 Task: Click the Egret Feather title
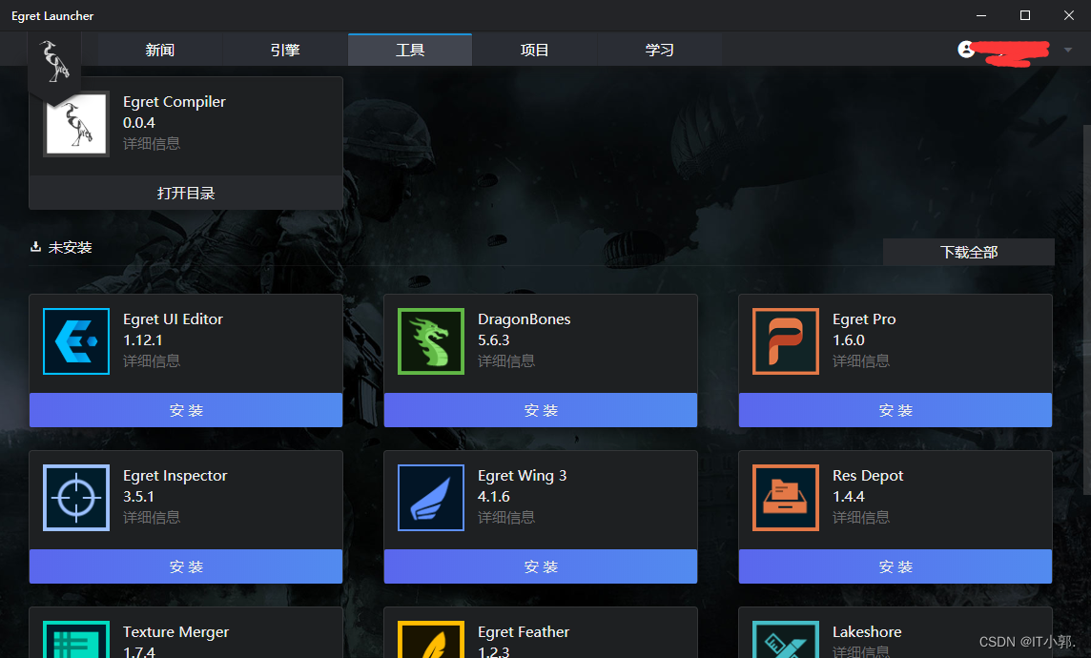click(524, 631)
